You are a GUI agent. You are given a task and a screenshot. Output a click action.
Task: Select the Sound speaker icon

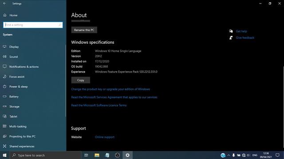point(4,57)
